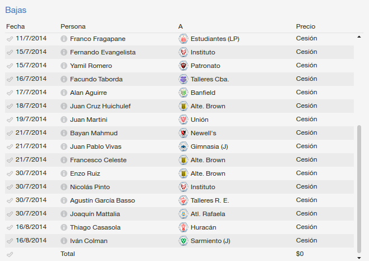Click the scroll up arrow of list
The width and height of the screenshot is (369, 261).
pyautogui.click(x=359, y=36)
